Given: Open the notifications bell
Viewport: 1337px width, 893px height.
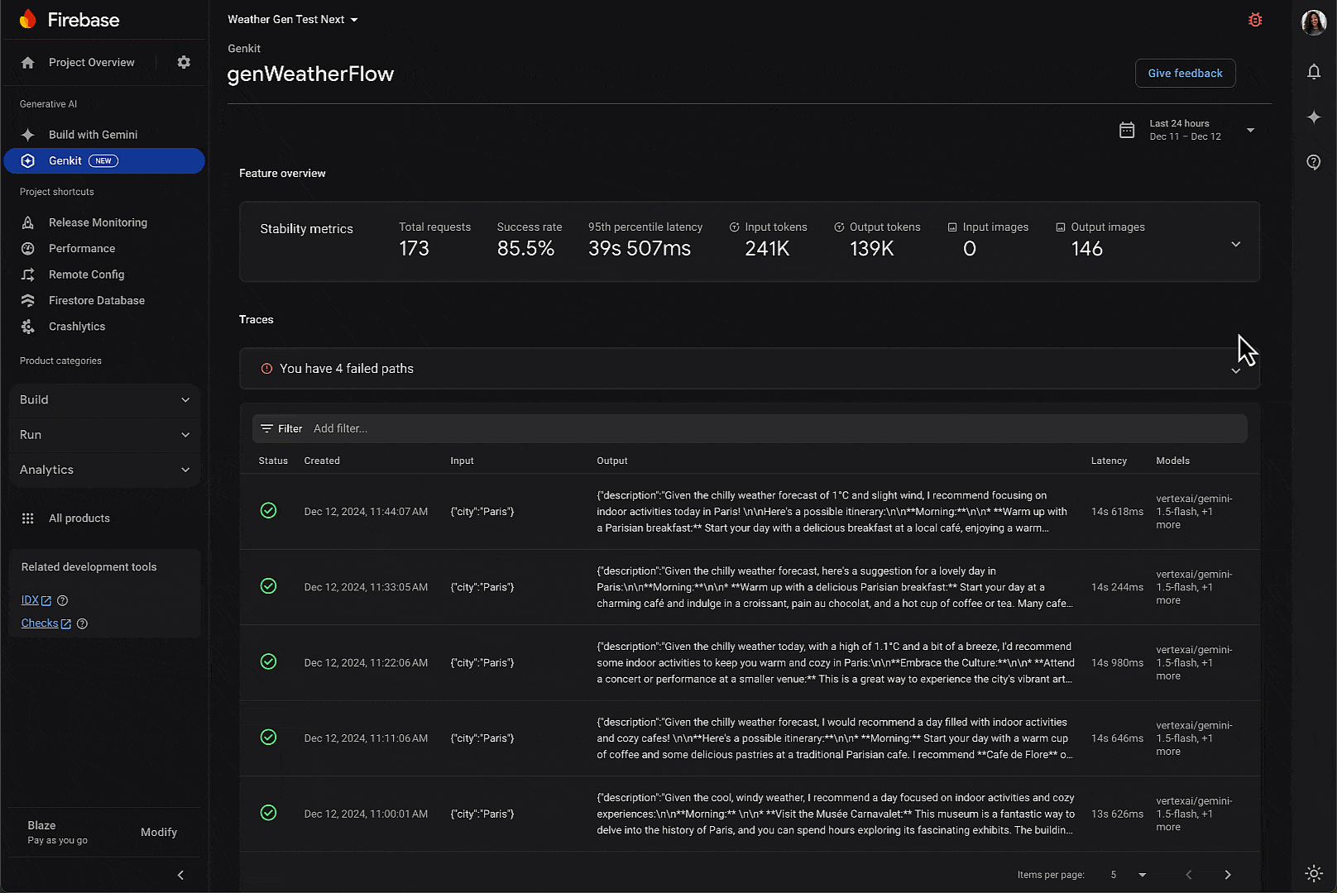Looking at the screenshot, I should coord(1313,72).
